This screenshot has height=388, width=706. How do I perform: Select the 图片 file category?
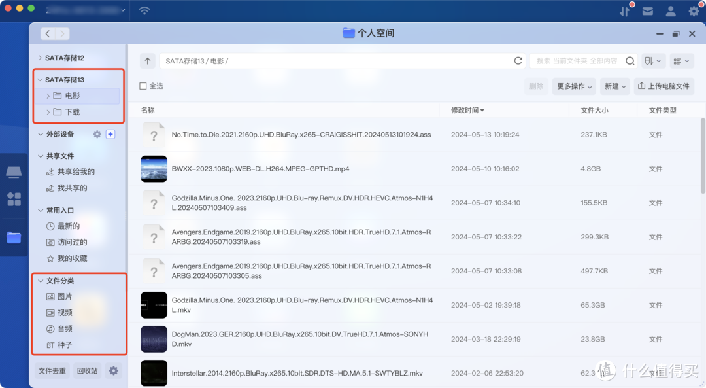coord(59,296)
